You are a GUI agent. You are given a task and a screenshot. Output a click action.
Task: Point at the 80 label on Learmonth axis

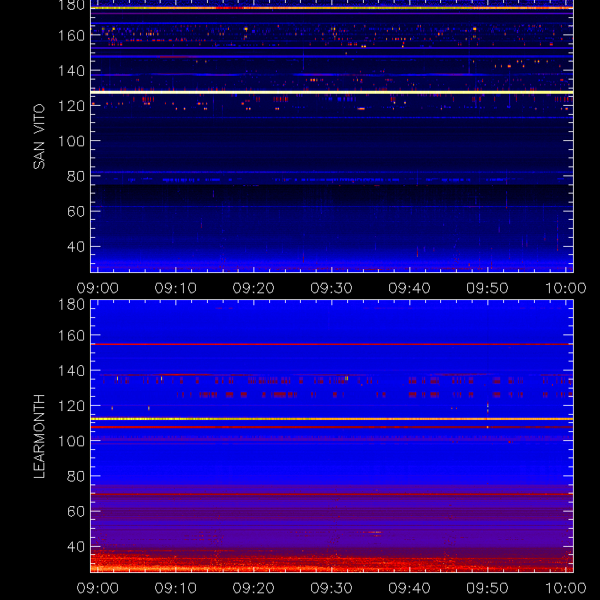pyautogui.click(x=76, y=476)
